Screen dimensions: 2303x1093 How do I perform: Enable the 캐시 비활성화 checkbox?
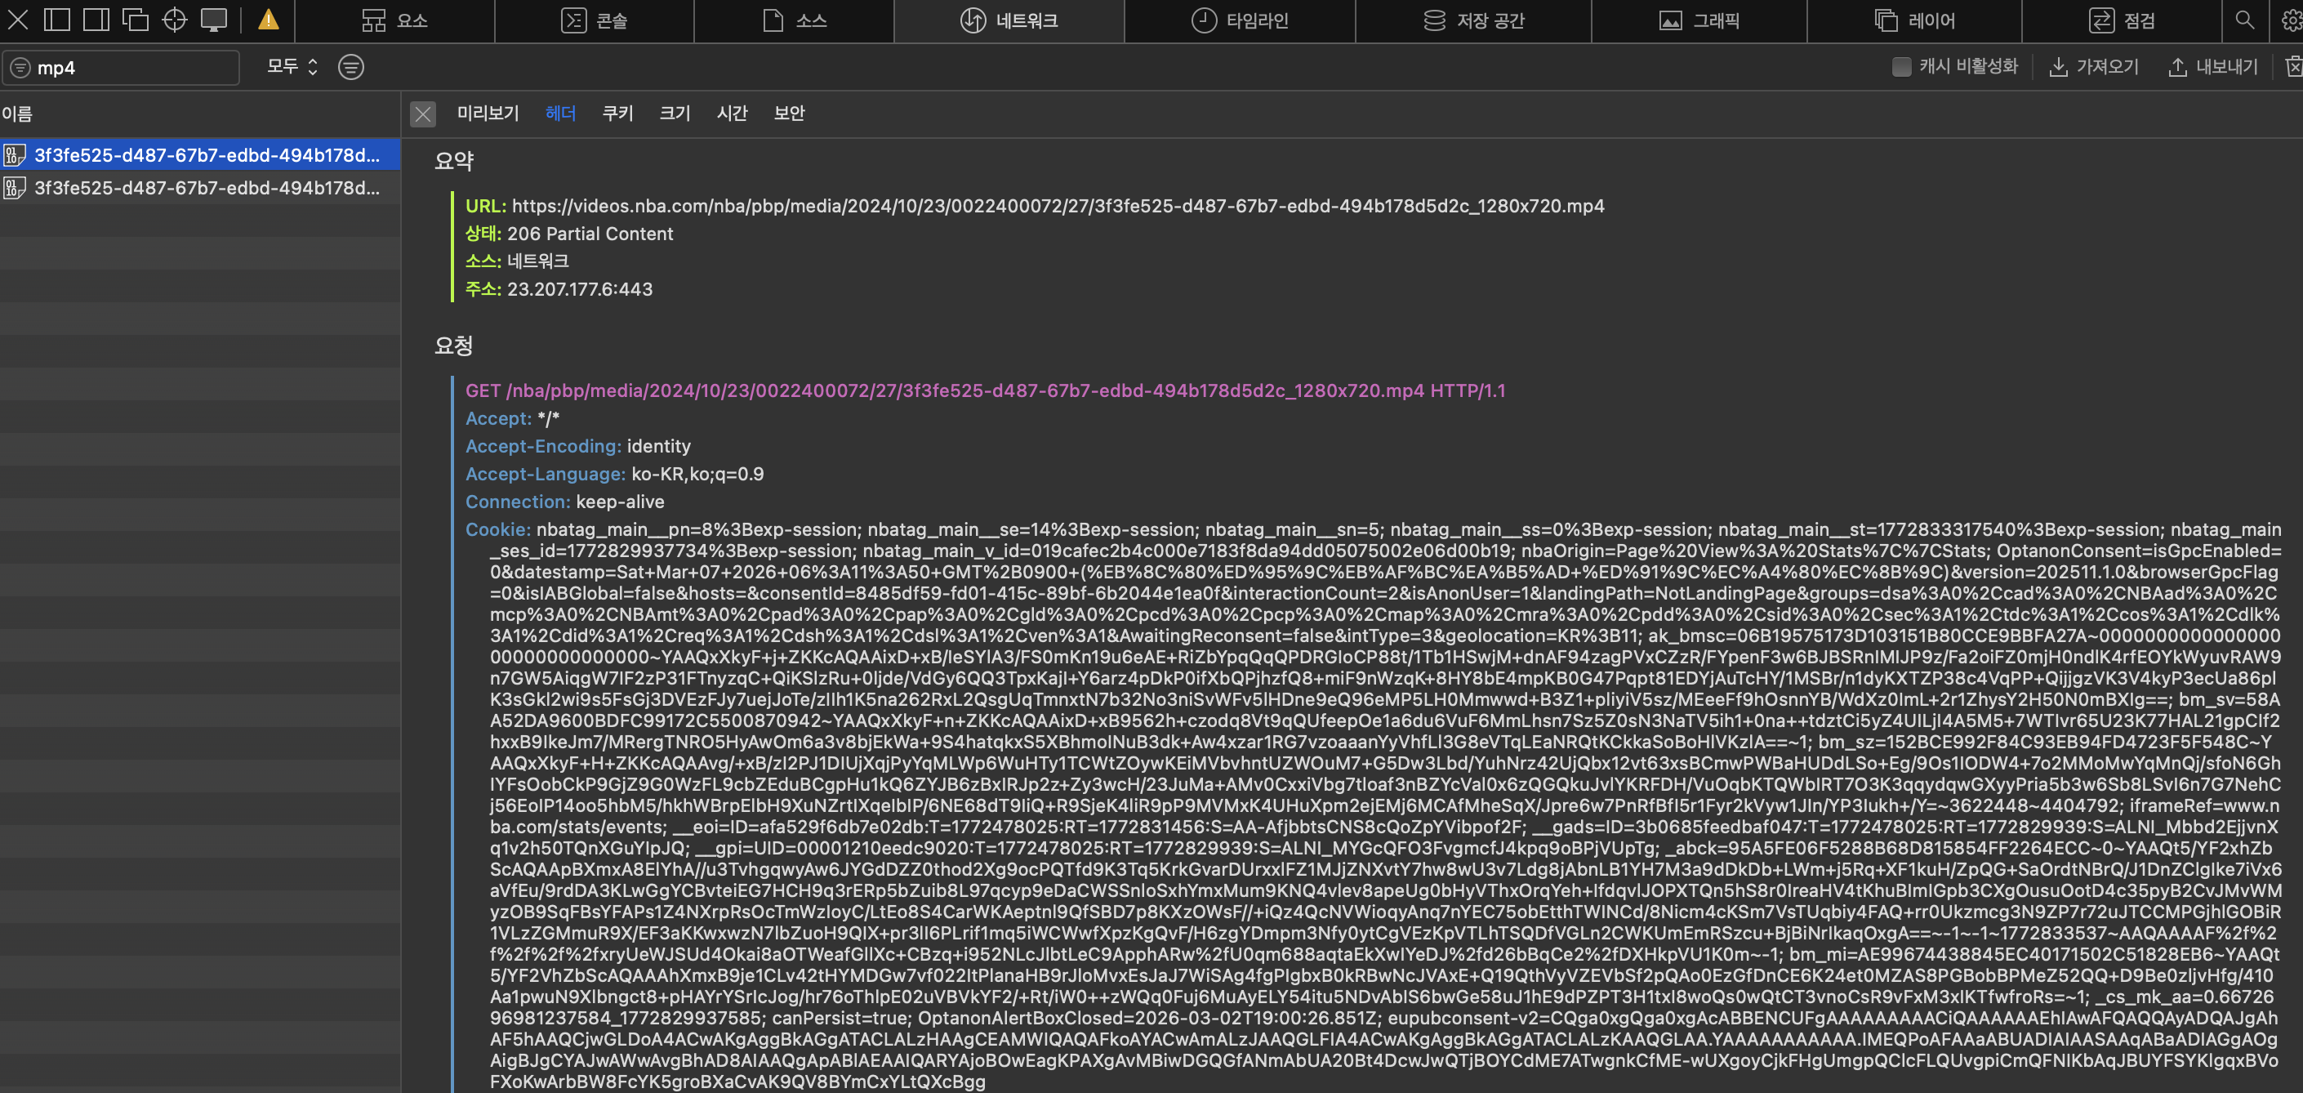tap(1901, 67)
